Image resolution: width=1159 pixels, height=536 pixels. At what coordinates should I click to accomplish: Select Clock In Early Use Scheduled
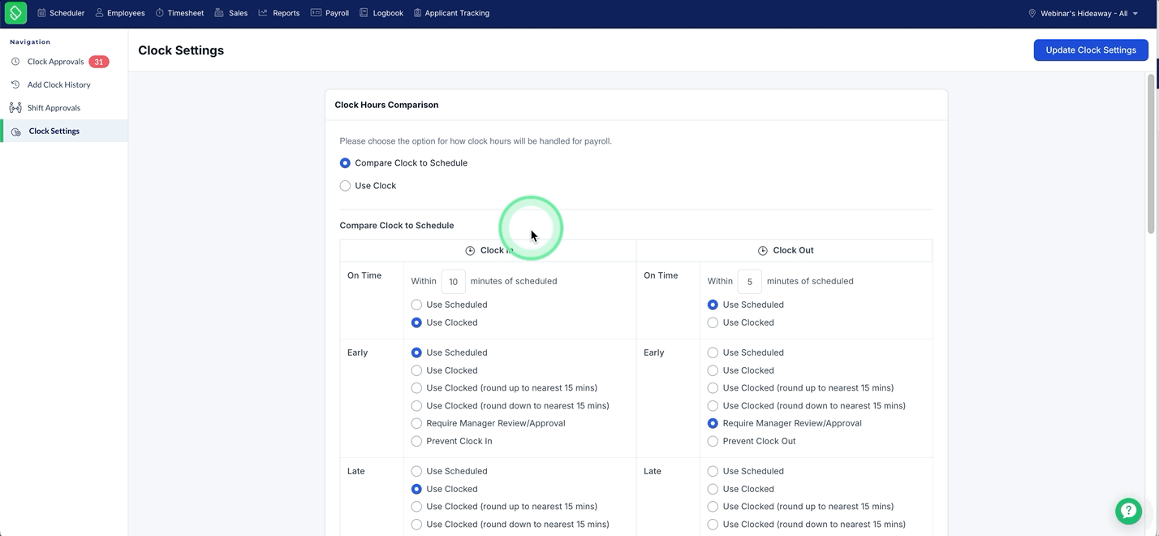(416, 352)
